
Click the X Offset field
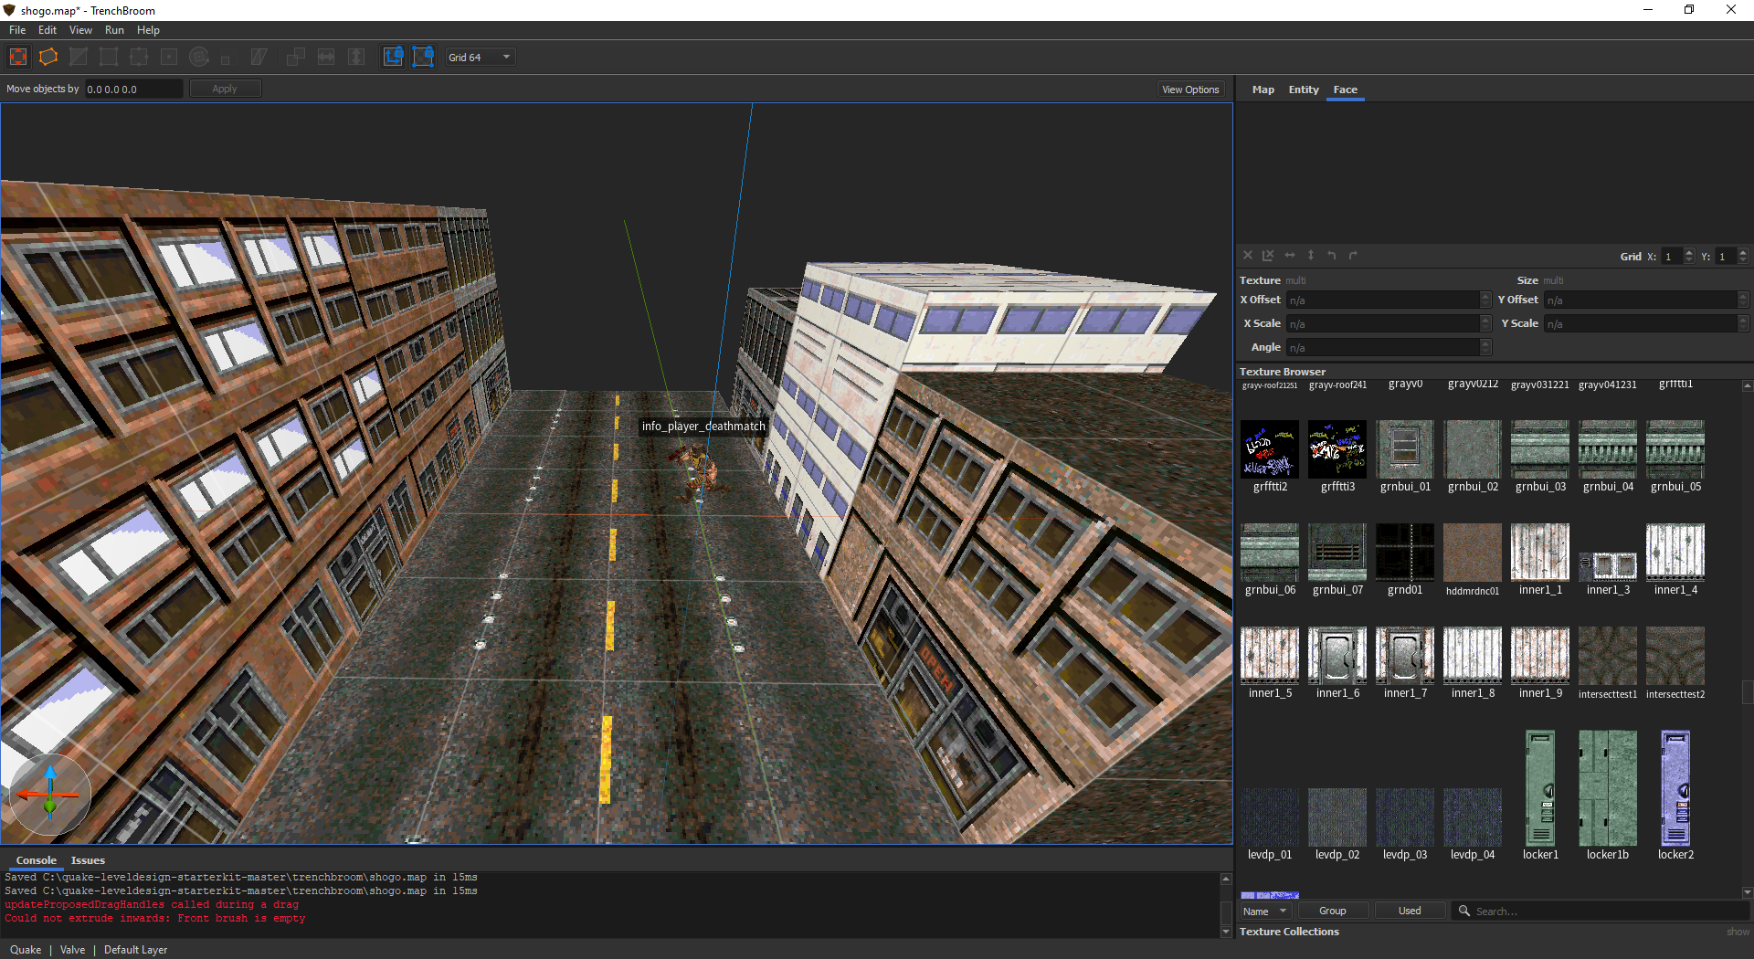[x=1382, y=300]
